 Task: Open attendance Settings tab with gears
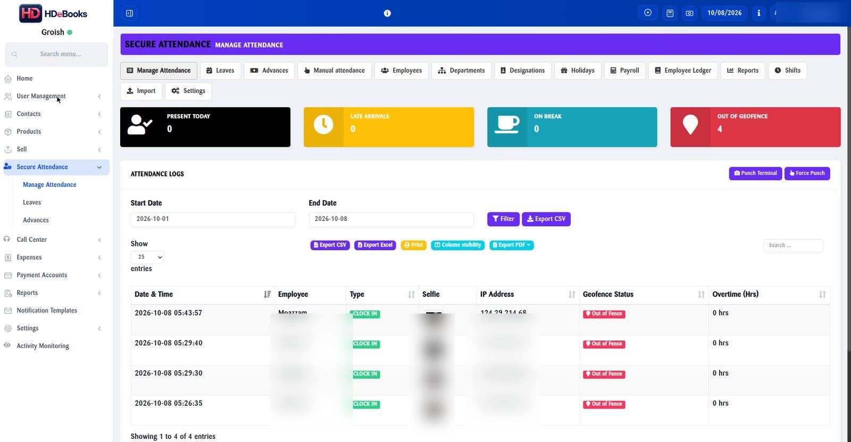click(x=188, y=91)
